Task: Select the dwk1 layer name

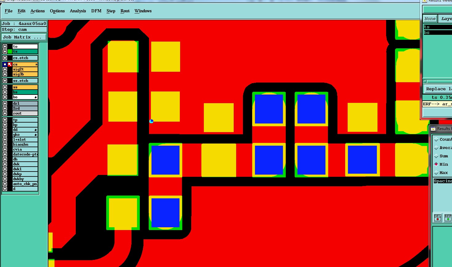Action: [25, 169]
